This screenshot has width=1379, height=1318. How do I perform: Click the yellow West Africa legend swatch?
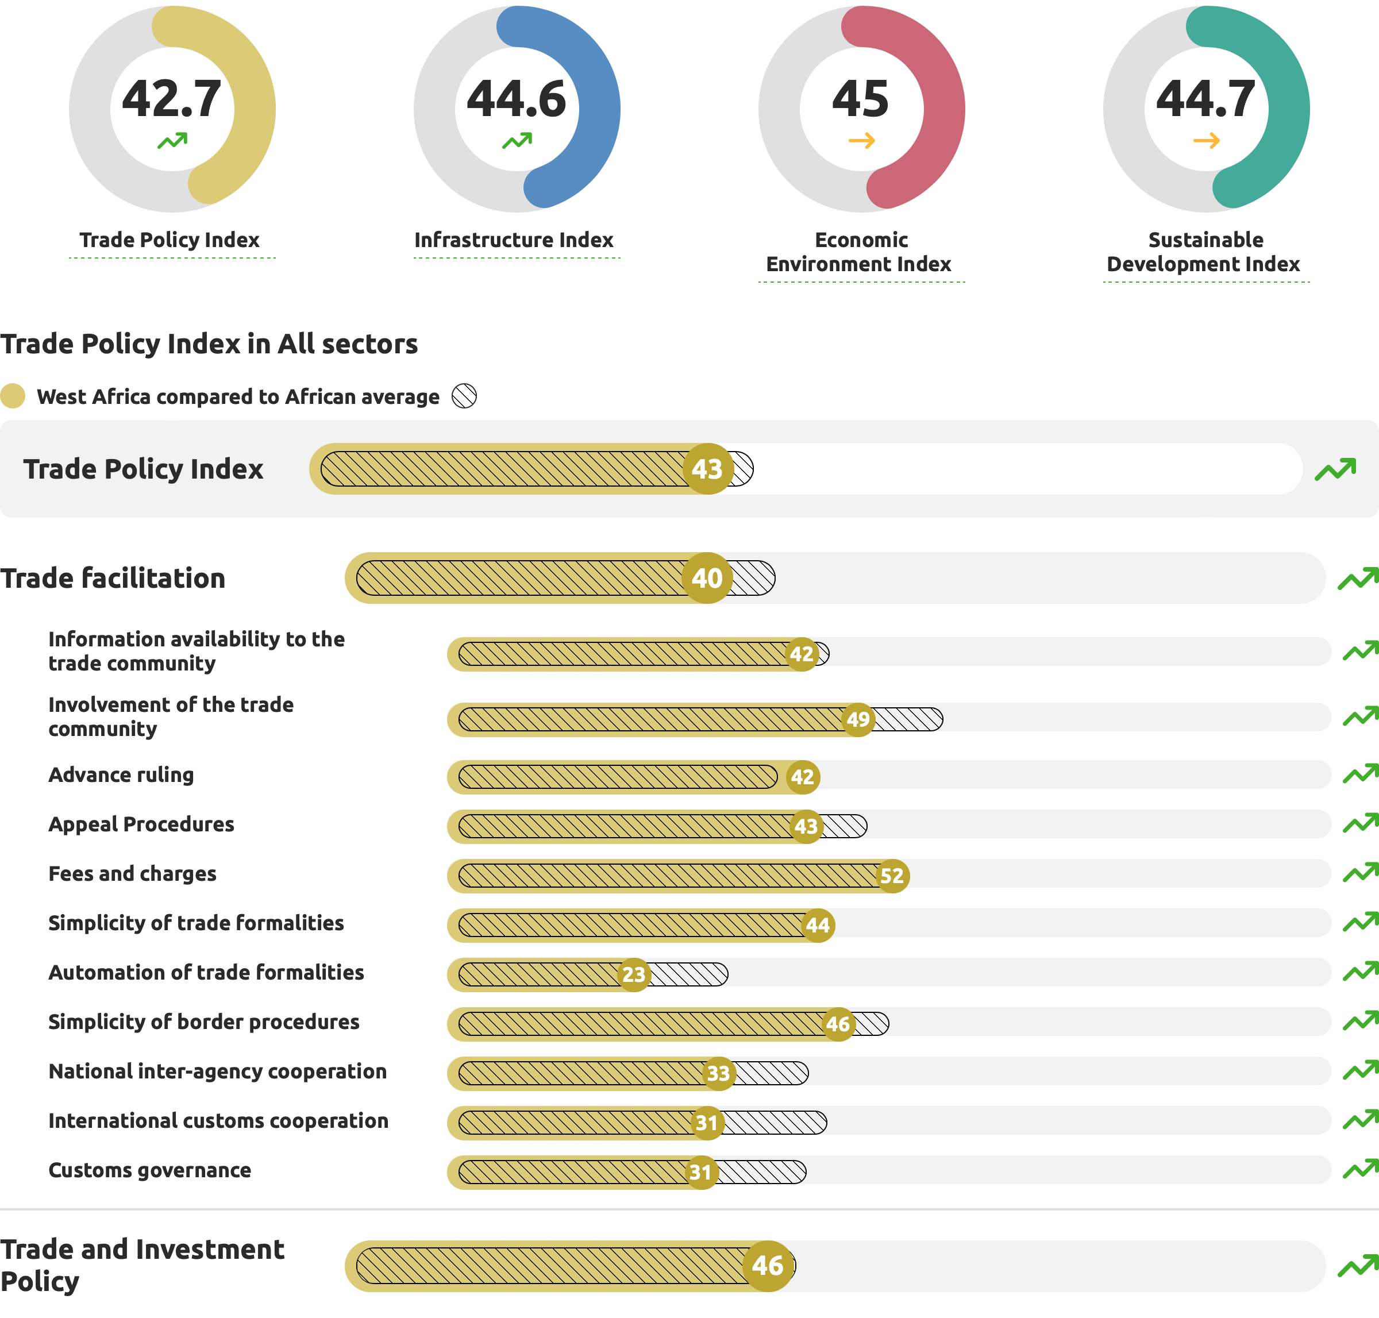(13, 396)
